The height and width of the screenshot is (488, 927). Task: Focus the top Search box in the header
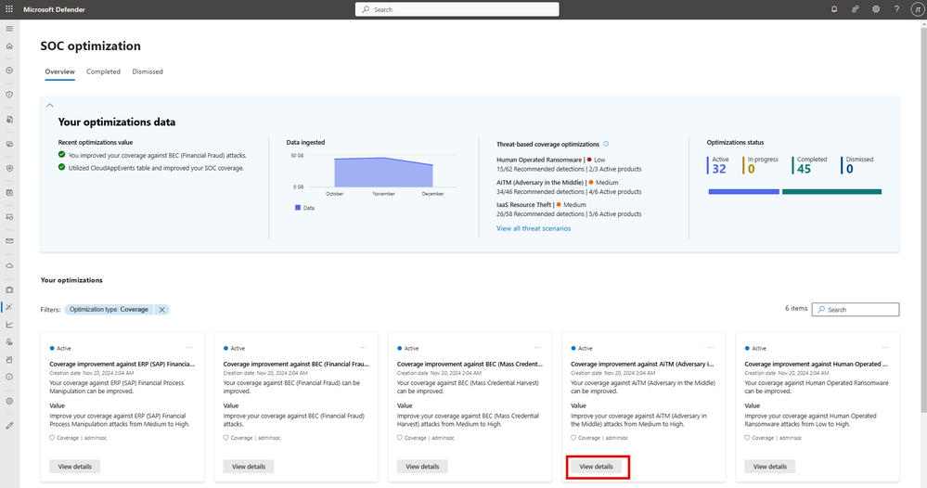[x=457, y=9]
